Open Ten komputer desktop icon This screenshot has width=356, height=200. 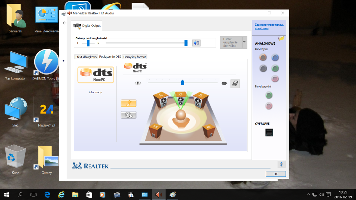[15, 66]
